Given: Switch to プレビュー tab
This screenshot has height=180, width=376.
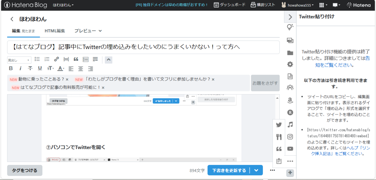Looking at the screenshot, I should click(85, 31).
